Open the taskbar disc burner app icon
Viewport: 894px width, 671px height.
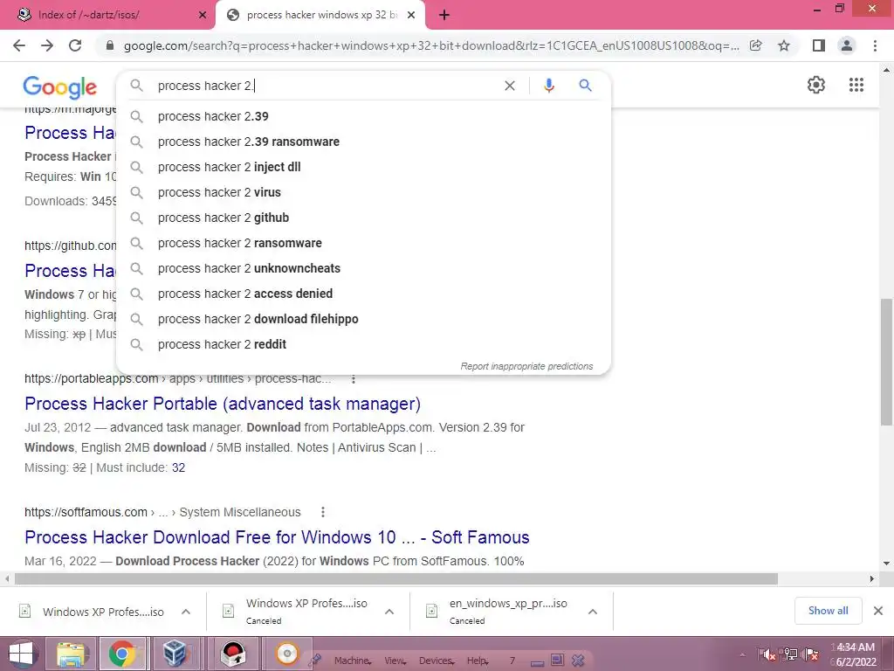(286, 654)
